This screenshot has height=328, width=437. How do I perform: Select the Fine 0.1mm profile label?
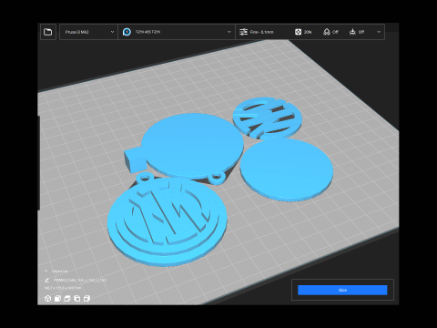[262, 32]
